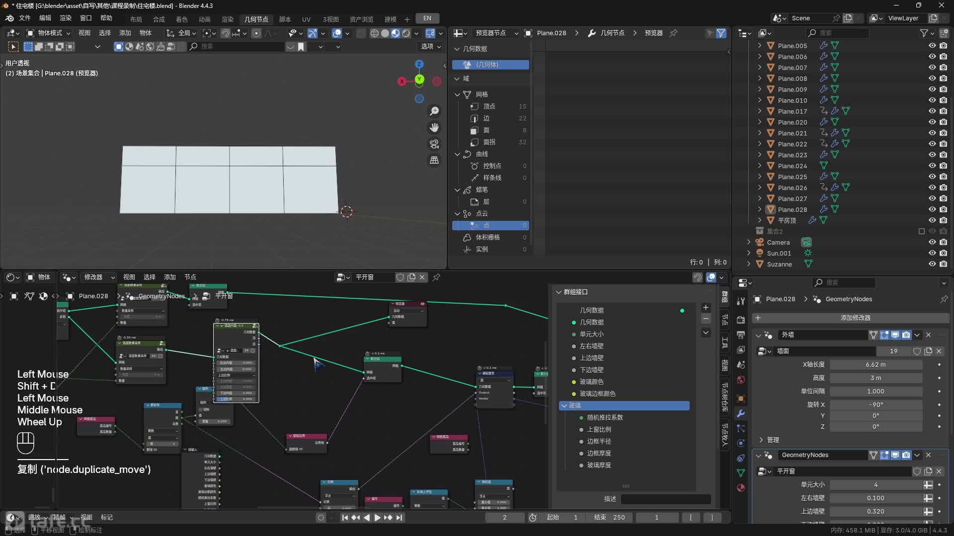Select 玻璃颜色 interface socket item
The image size is (954, 536).
(x=591, y=382)
